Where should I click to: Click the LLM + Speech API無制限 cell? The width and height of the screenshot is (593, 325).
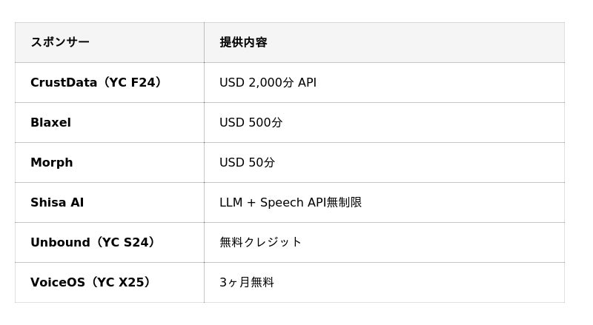pyautogui.click(x=291, y=203)
